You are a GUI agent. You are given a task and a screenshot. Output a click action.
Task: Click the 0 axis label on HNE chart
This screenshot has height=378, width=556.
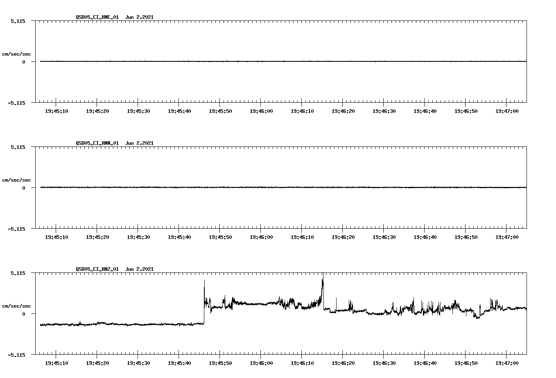coord(24,62)
